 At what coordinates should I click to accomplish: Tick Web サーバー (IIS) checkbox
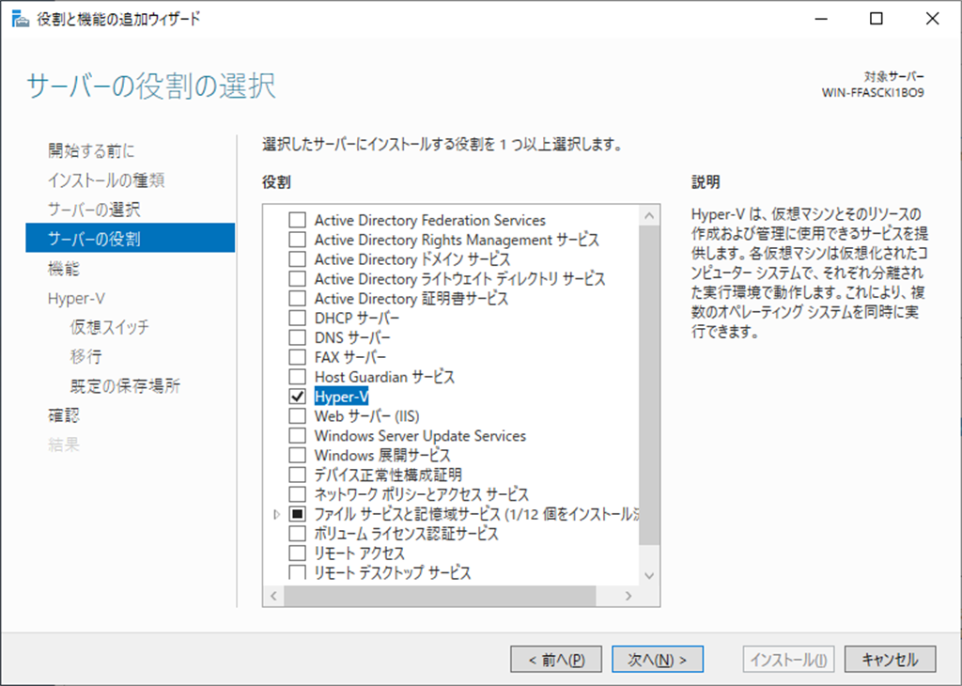coord(298,416)
